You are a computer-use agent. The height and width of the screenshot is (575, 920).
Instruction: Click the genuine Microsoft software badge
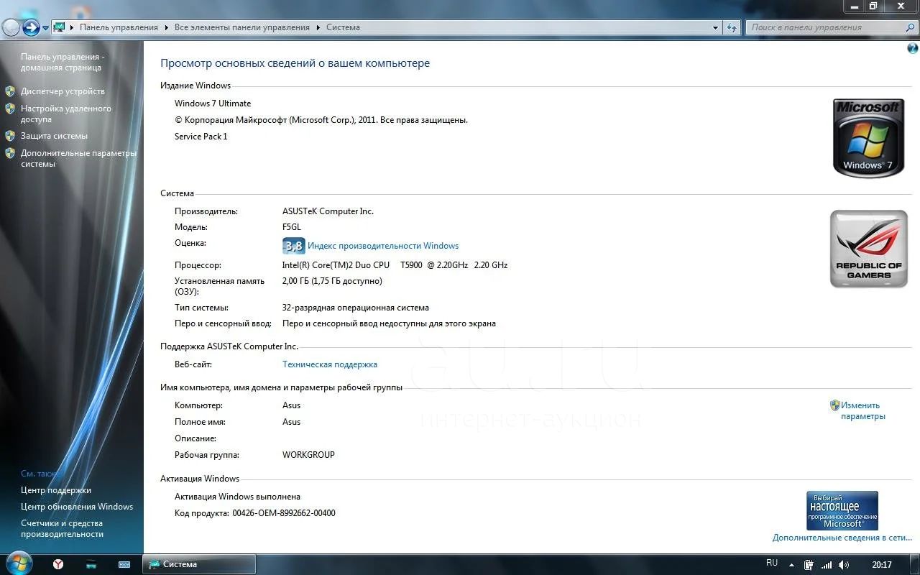(842, 510)
